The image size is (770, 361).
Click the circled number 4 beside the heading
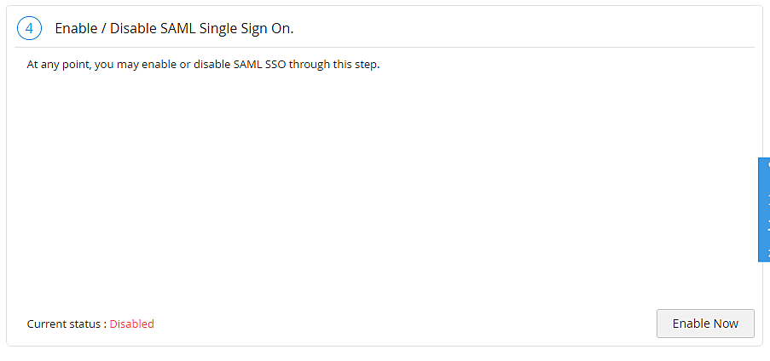point(29,28)
